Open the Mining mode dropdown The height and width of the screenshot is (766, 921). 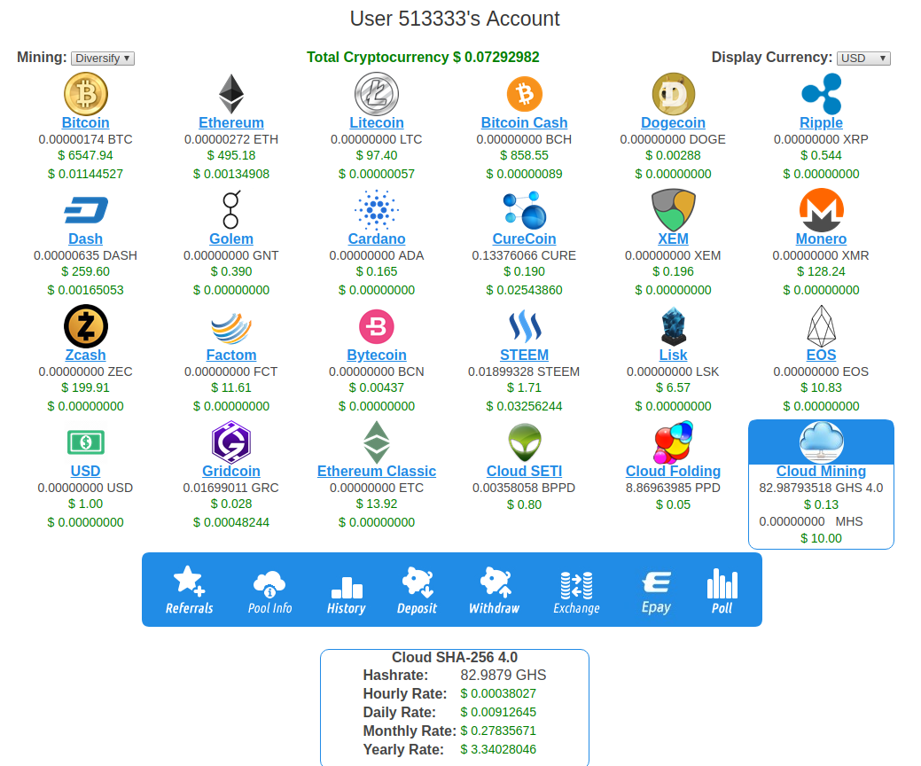103,59
